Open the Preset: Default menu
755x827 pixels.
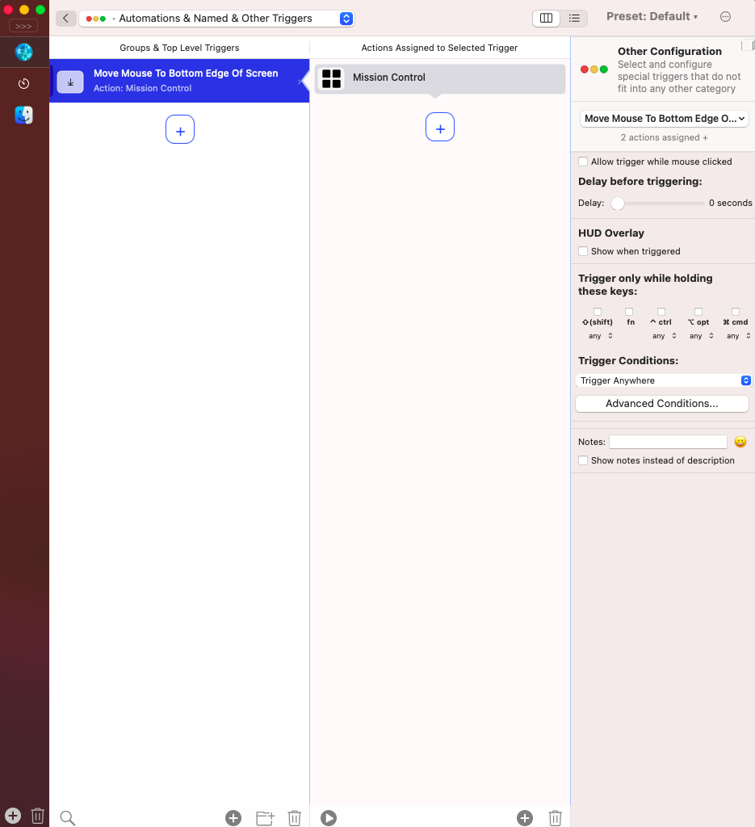pos(652,17)
